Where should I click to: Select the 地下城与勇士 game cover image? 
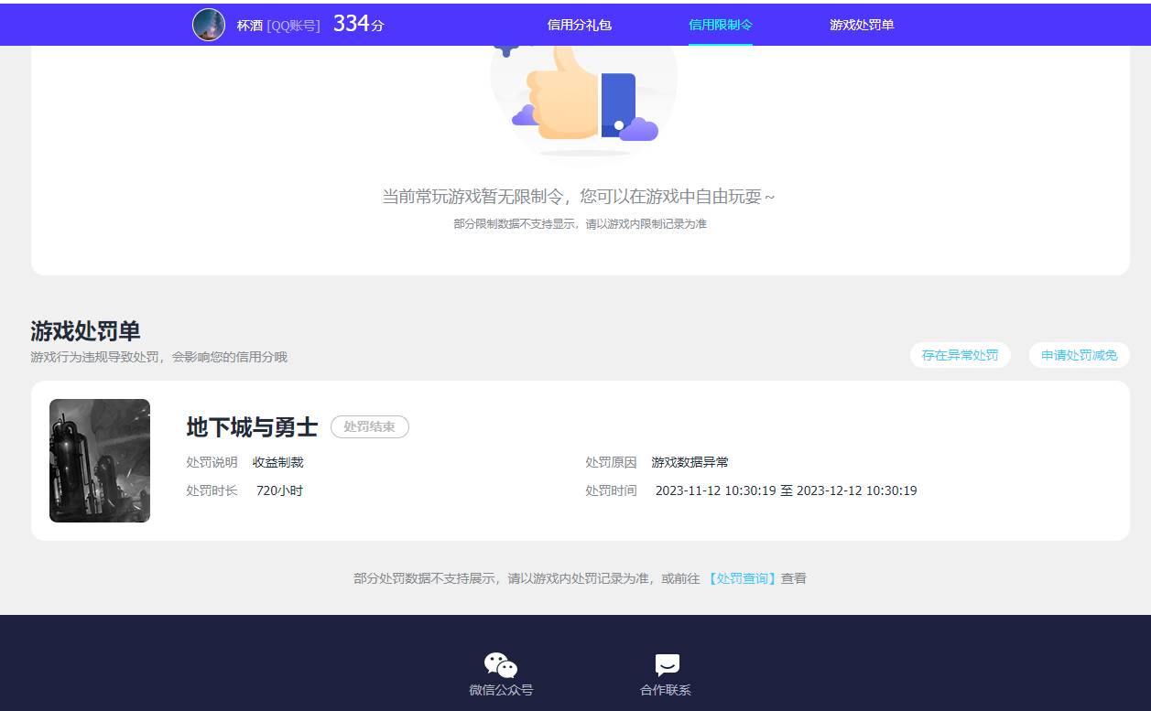click(99, 460)
